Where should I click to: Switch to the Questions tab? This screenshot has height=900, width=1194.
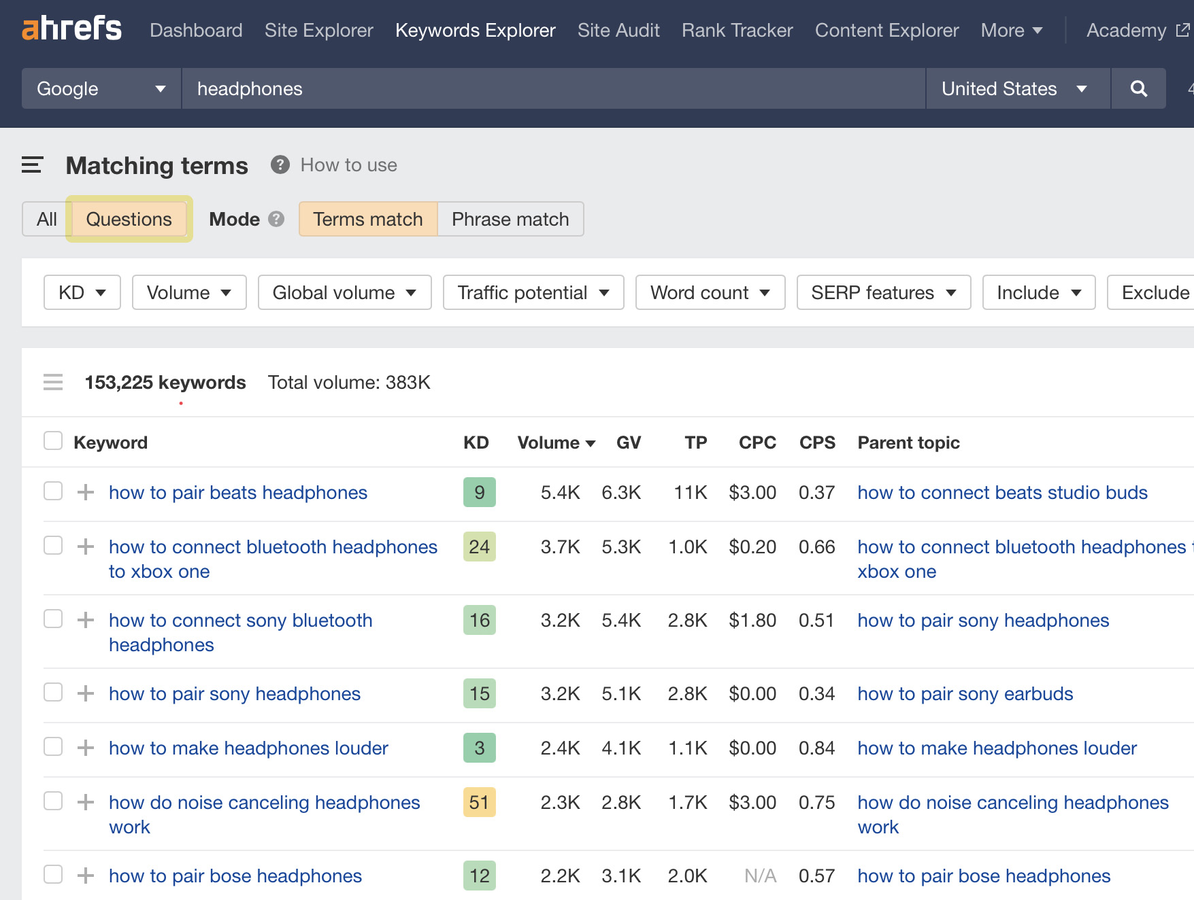click(x=128, y=219)
